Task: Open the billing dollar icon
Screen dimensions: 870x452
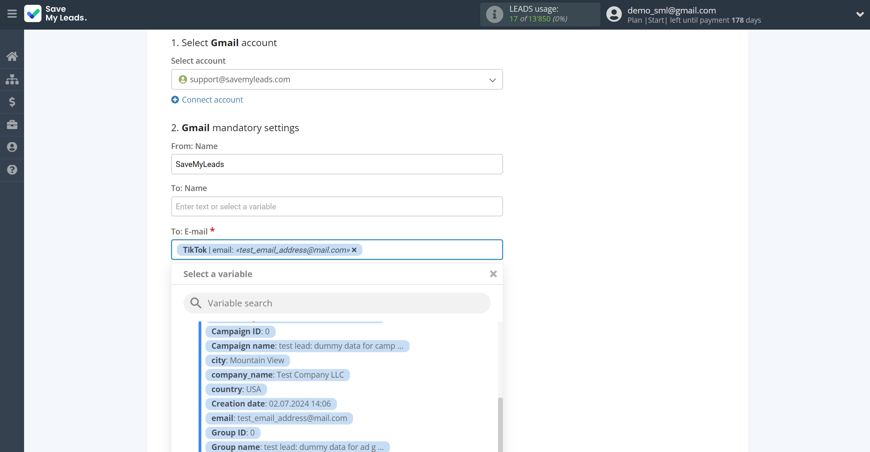Action: (12, 102)
